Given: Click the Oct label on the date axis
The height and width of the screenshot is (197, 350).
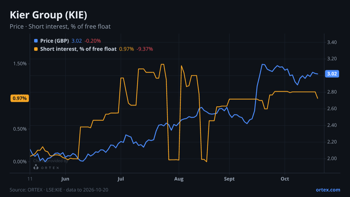Looking at the screenshot, I should click(285, 179).
